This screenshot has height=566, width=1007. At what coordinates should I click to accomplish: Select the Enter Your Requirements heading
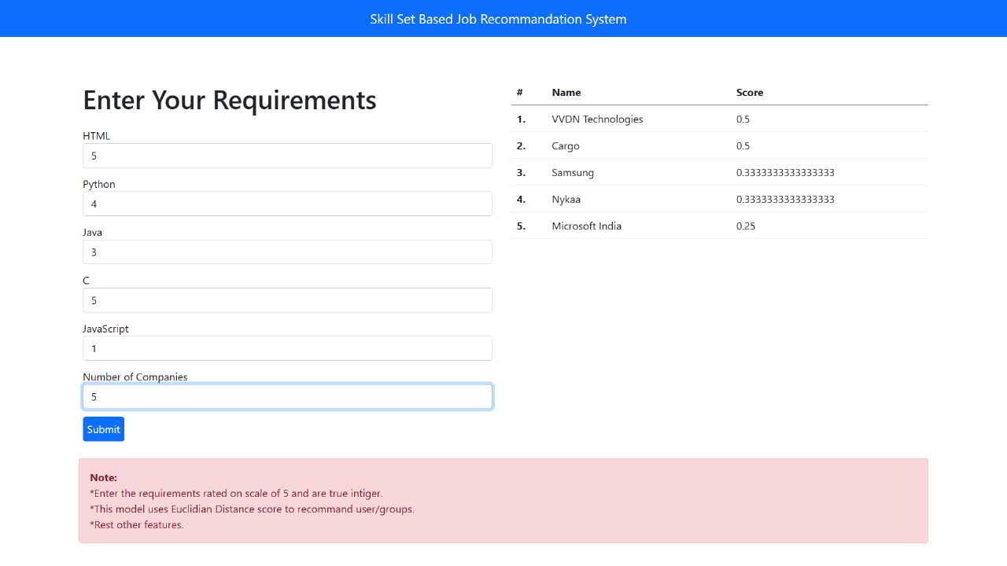coord(229,100)
